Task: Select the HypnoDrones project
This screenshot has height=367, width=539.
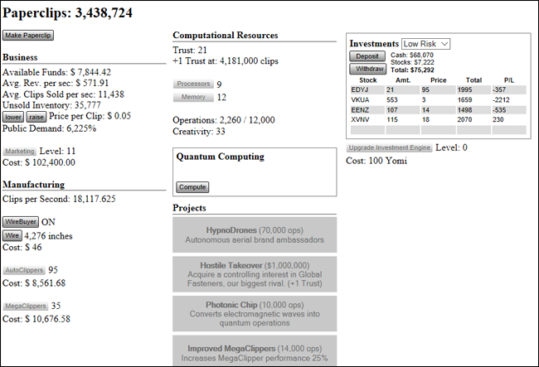Action: tap(255, 234)
